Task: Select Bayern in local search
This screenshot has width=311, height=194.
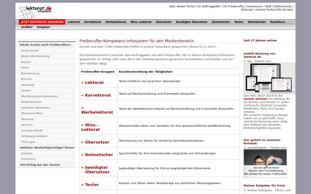Action: point(47,62)
